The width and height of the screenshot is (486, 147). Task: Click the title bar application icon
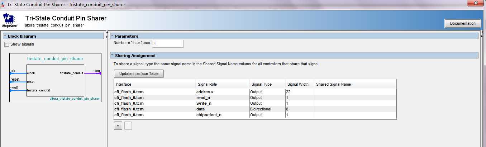tap(3, 4)
